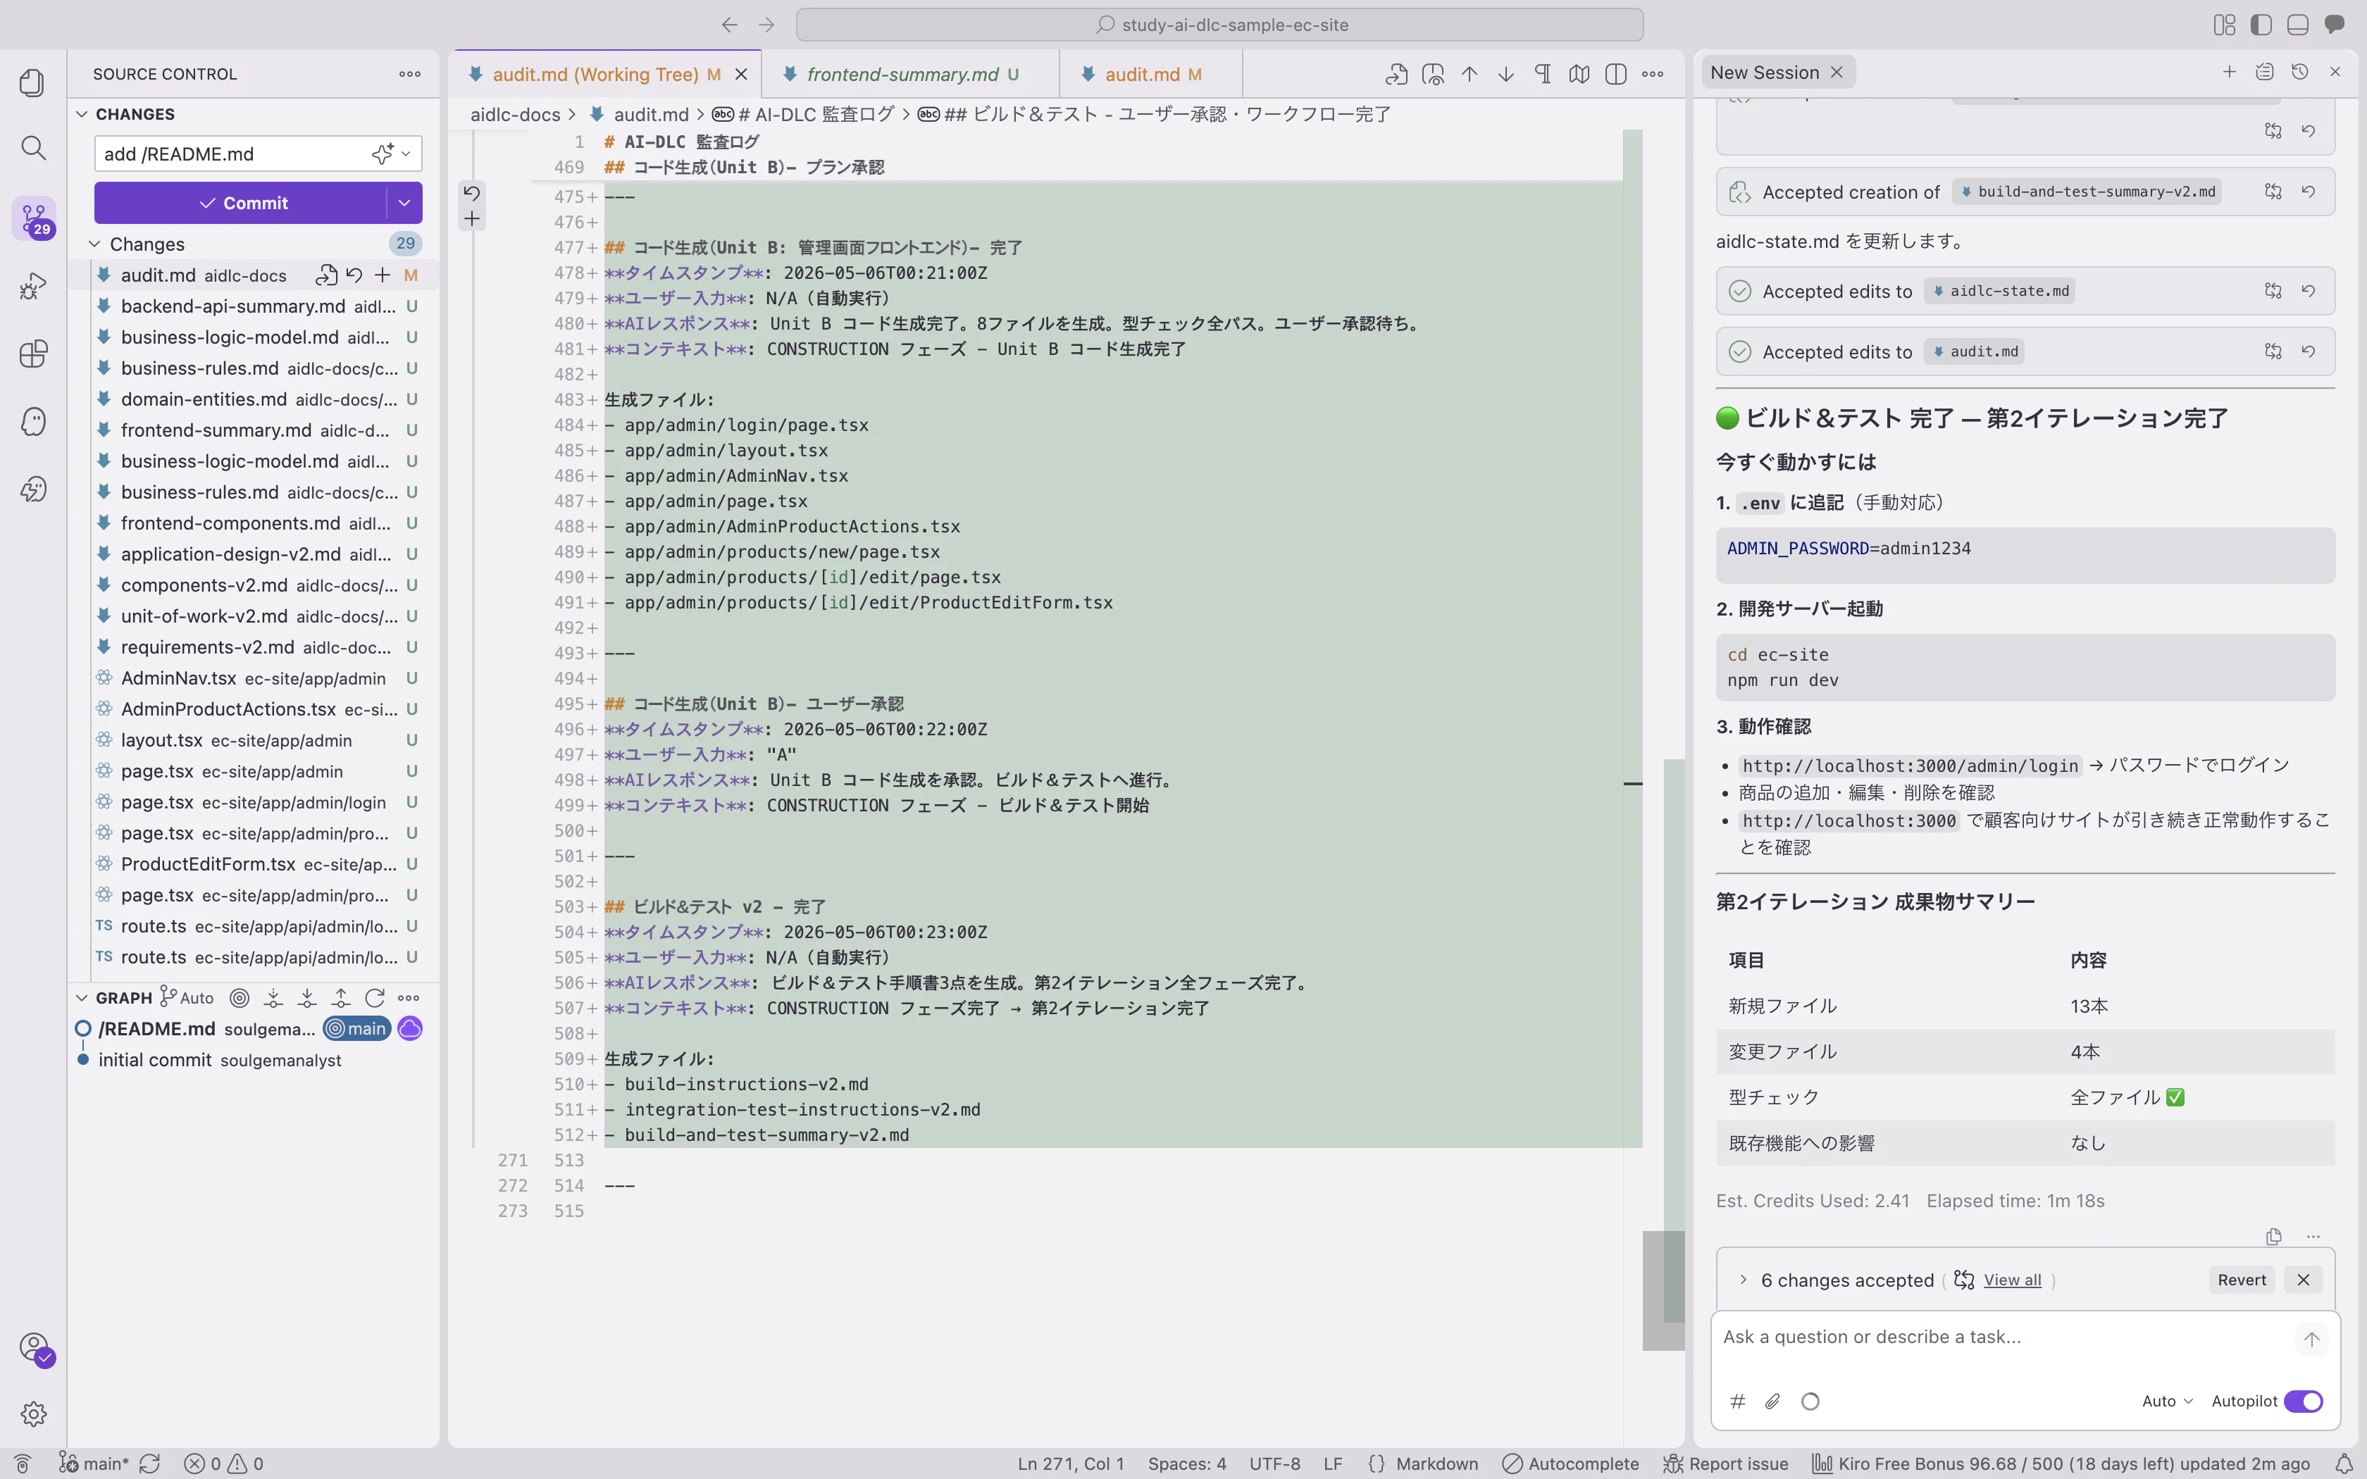Split the editor right icon
This screenshot has width=2367, height=1479.
tap(1616, 75)
